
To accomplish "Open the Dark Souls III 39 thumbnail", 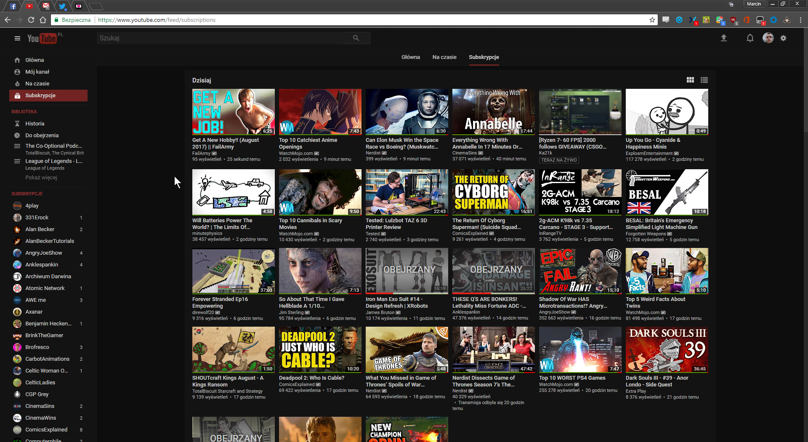I will 667,350.
